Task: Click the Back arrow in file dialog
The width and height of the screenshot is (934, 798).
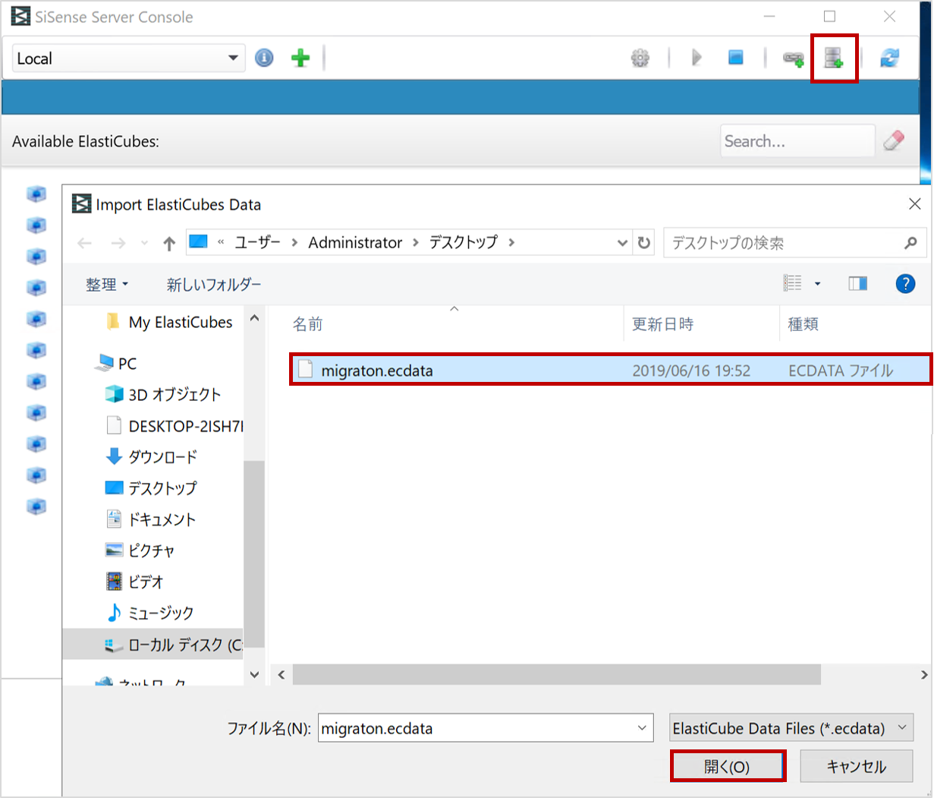Action: [x=84, y=243]
